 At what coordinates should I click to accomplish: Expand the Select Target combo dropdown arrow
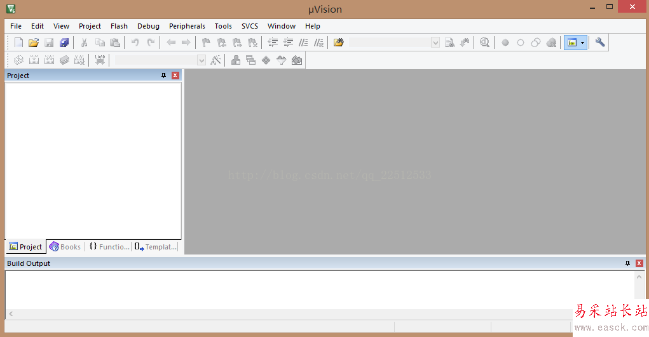(202, 60)
